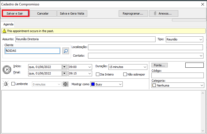Click the notes scrollbar up arrow
This screenshot has height=134, width=207.
click(203, 93)
